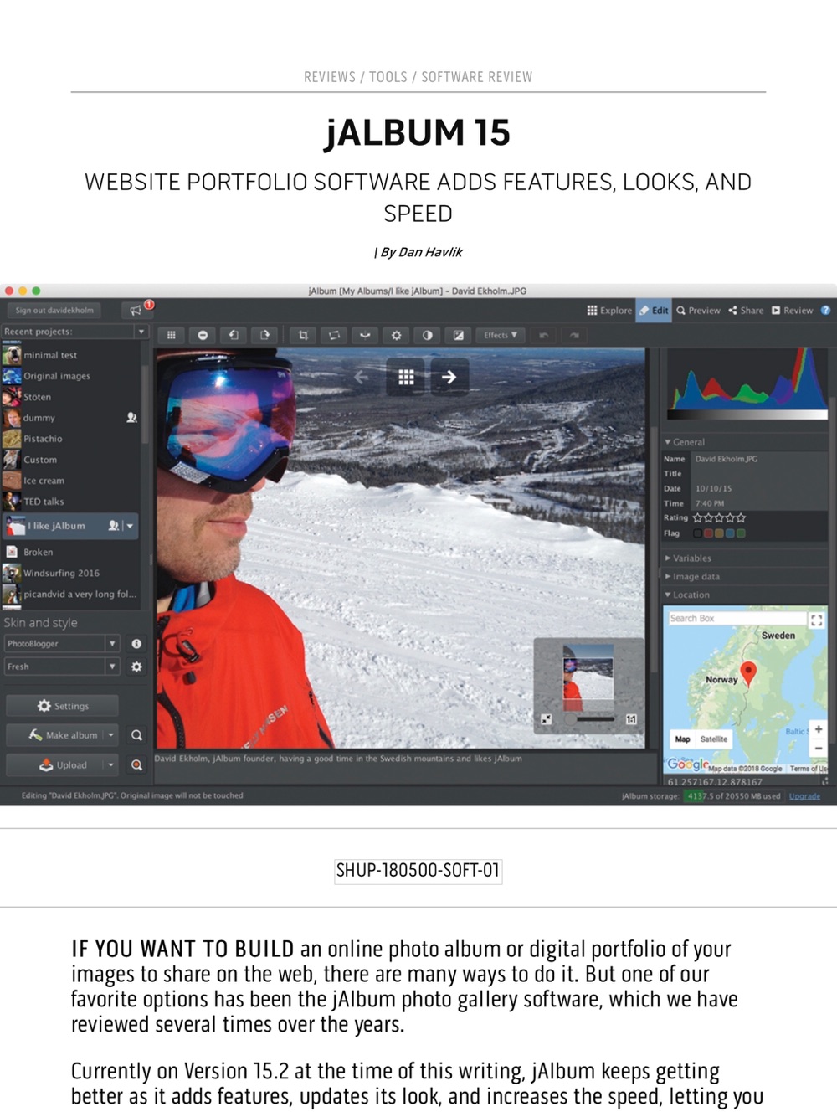Go to previous image with left arrow
This screenshot has width=837, height=1117.
[x=361, y=378]
